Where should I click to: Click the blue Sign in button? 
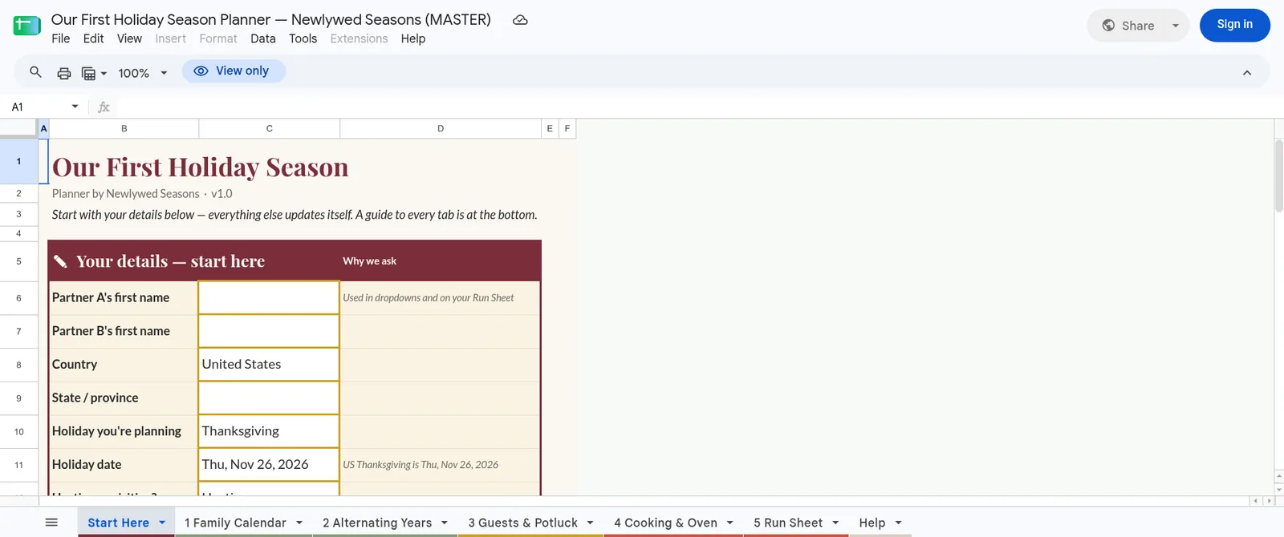click(x=1234, y=25)
